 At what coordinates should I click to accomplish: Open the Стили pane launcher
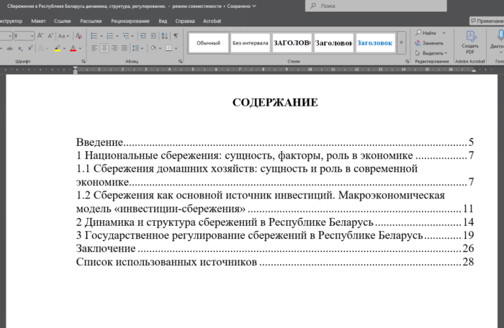click(x=408, y=61)
